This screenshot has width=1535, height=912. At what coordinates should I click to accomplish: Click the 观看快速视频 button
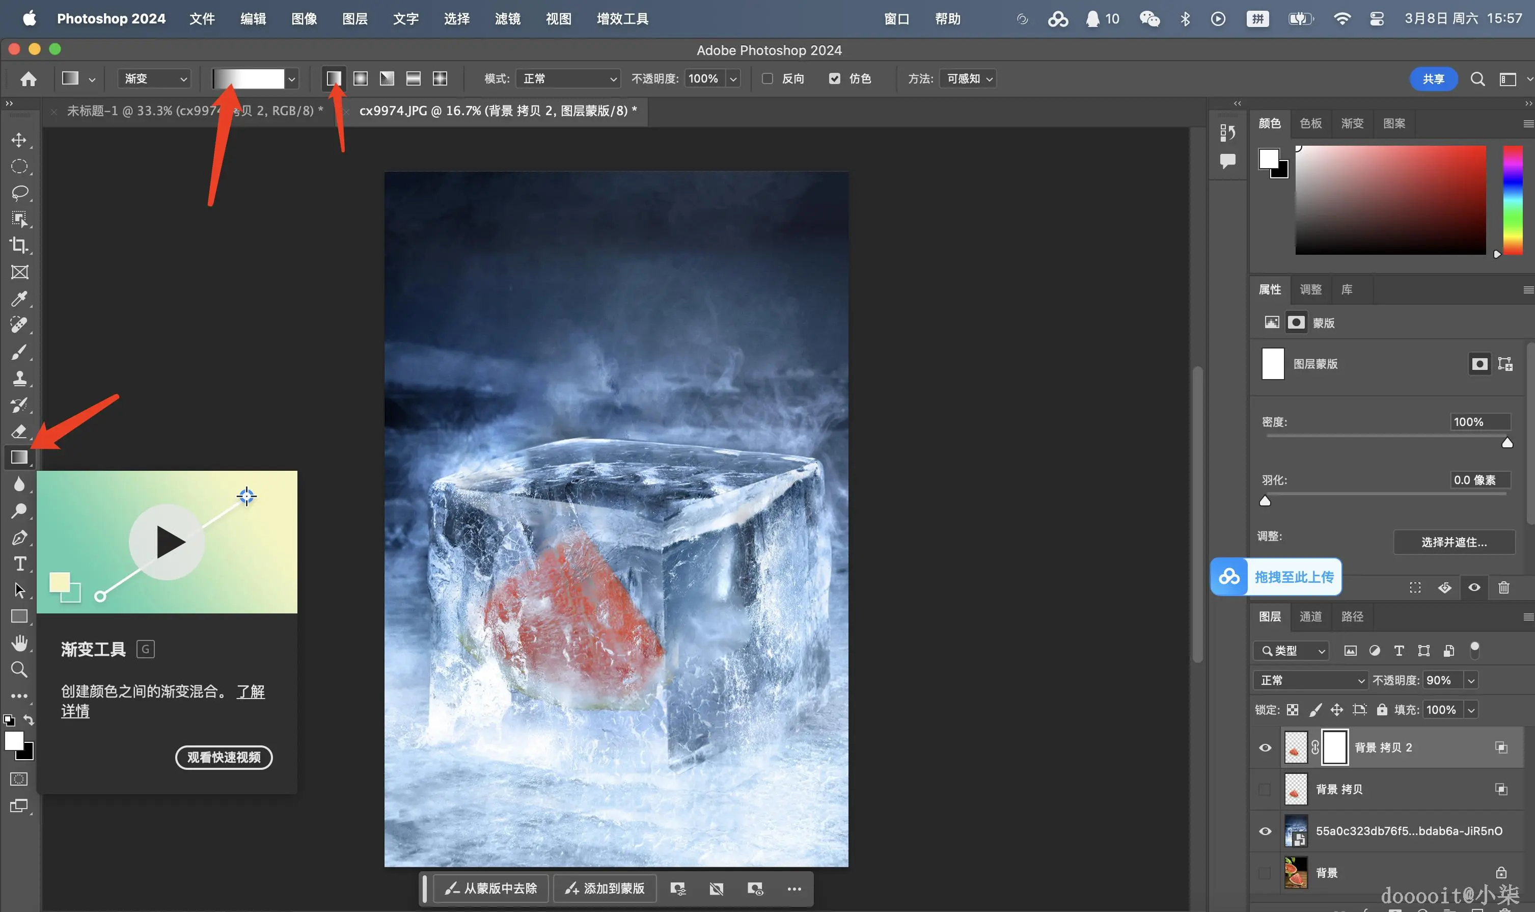click(x=224, y=757)
